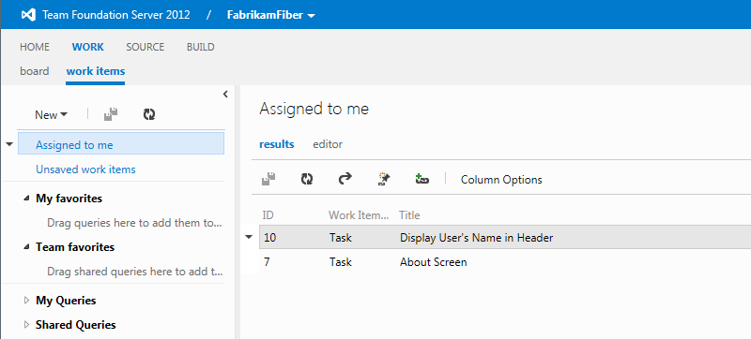The height and width of the screenshot is (339, 751).
Task: Select work item Display User's Name in Header
Action: pos(477,237)
